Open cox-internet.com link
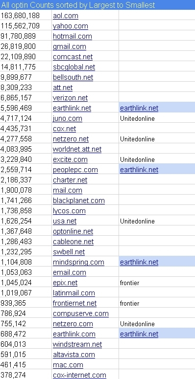 [x=79, y=375]
